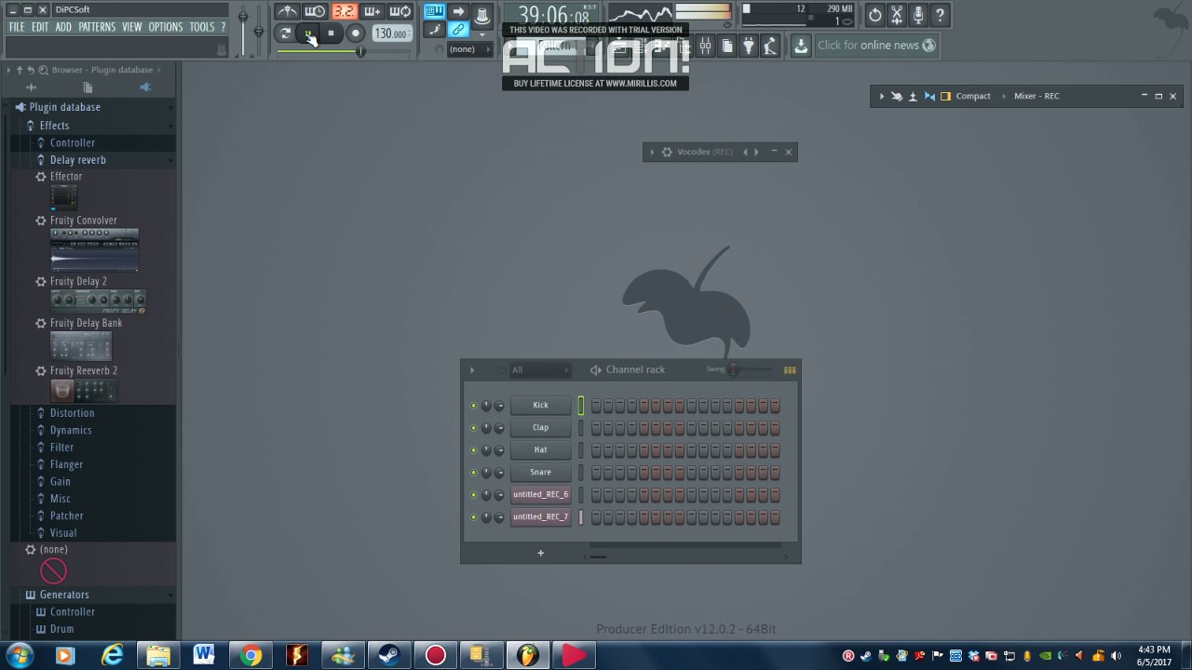
Task: Expand the Controller folder under Effects
Action: coord(72,142)
